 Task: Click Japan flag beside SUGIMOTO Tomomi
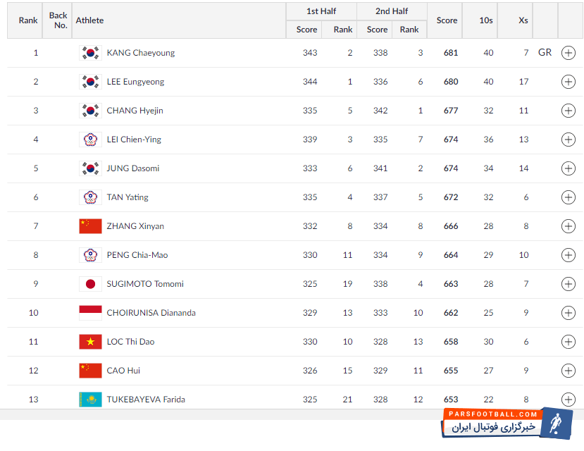click(x=90, y=284)
